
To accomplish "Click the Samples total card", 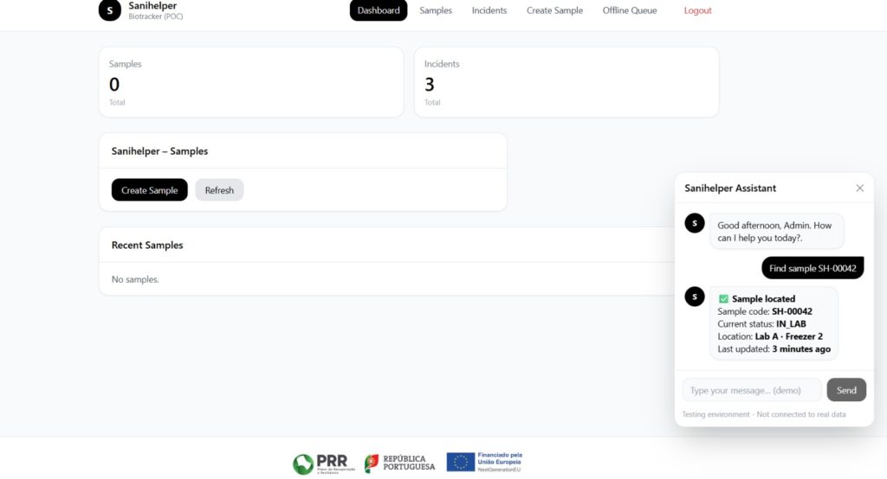I will coord(251,82).
